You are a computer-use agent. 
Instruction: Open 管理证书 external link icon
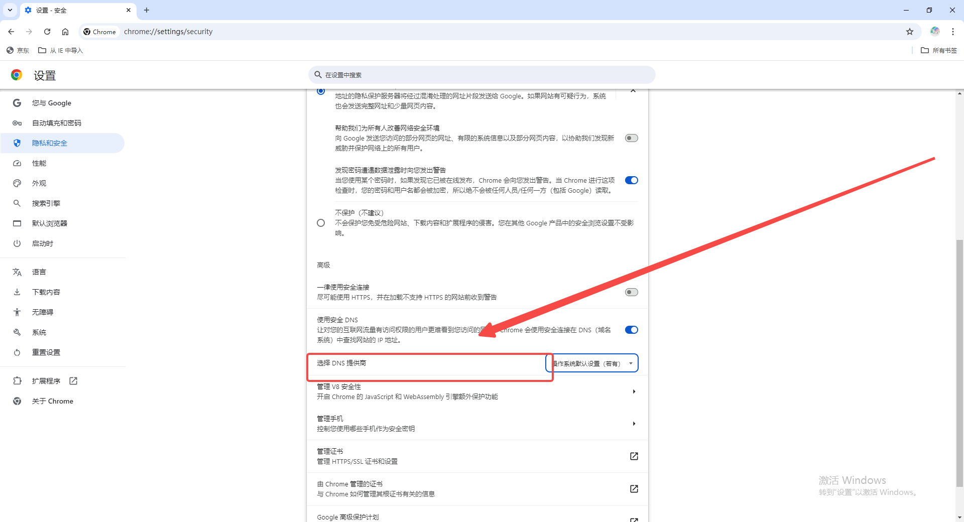click(634, 456)
